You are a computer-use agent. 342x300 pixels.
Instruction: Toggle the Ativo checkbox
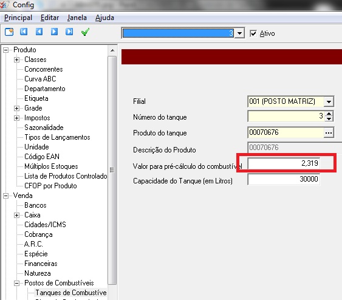(253, 33)
